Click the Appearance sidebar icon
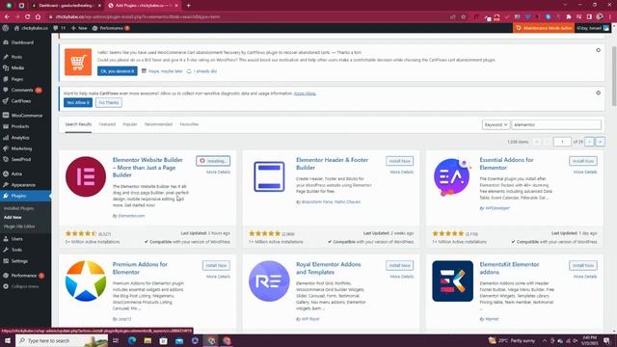The image size is (617, 347). [6, 185]
